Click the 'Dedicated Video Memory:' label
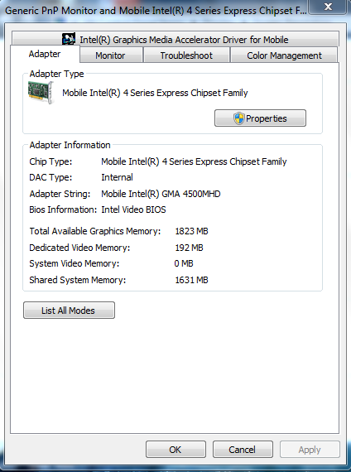 (79, 248)
